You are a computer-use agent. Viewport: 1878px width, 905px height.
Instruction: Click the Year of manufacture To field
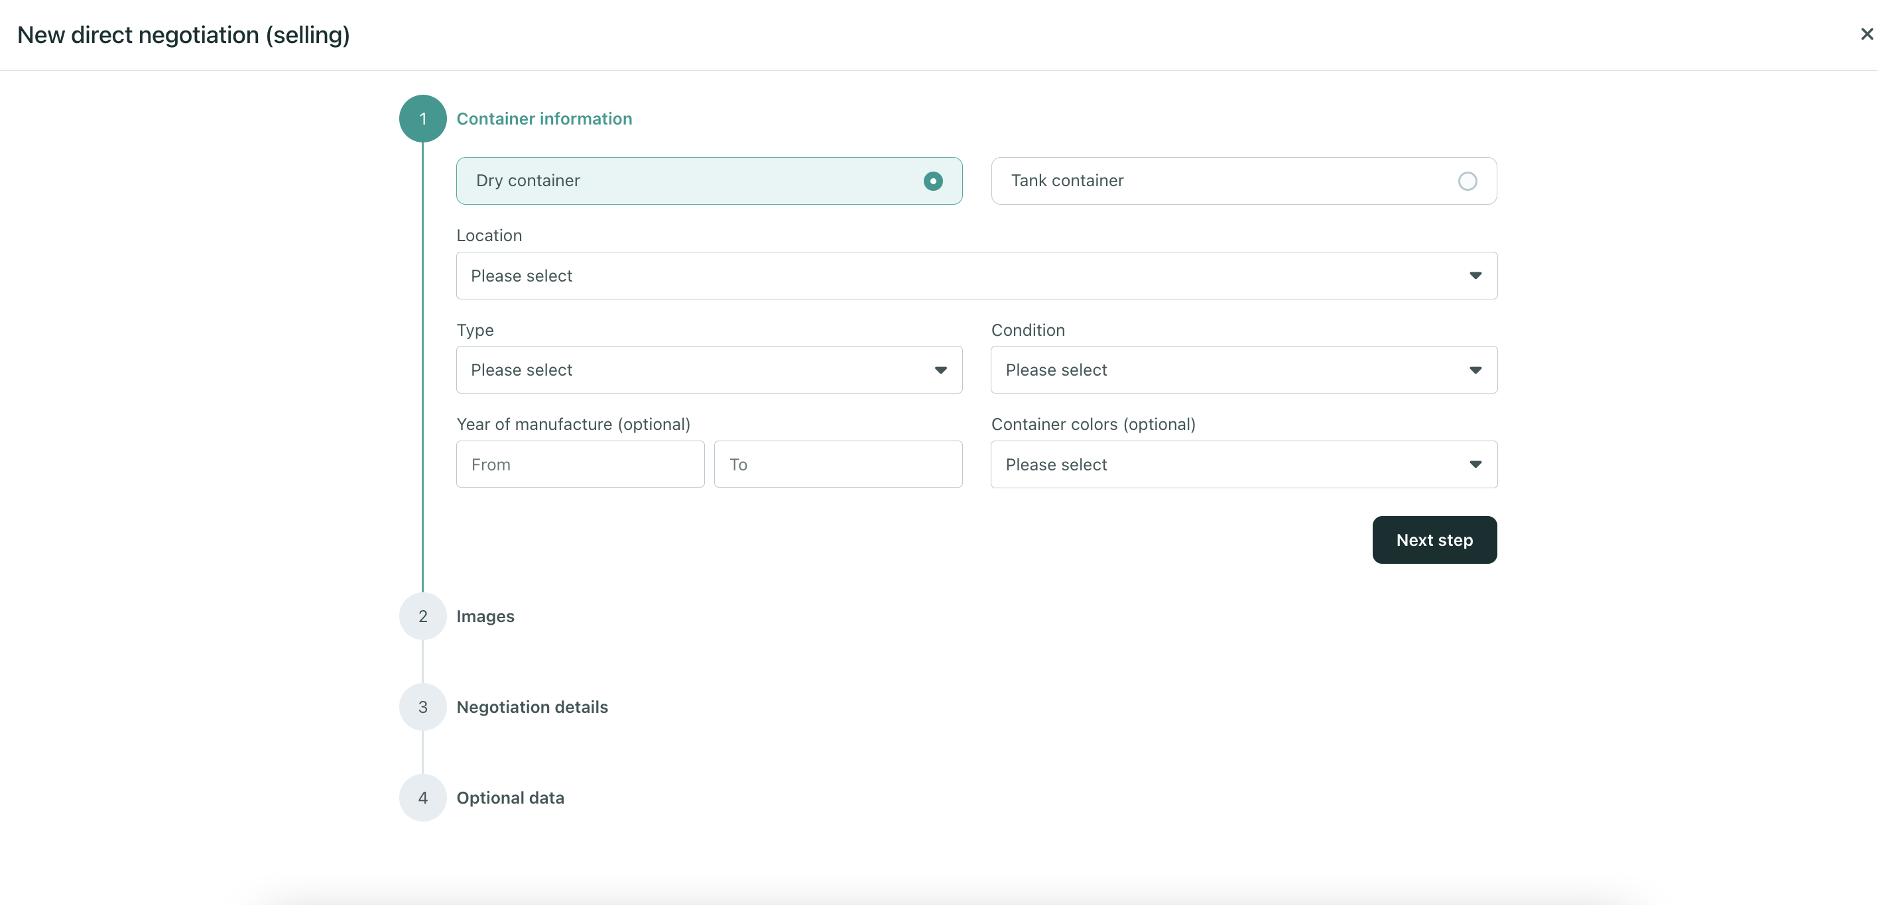pos(838,464)
